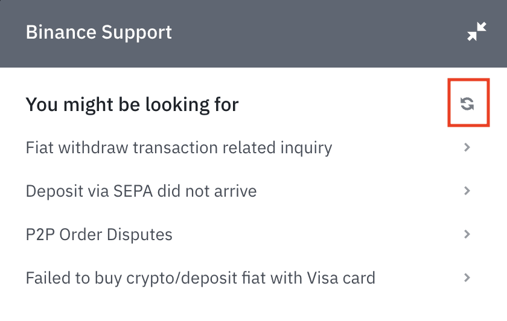Image resolution: width=507 pixels, height=321 pixels.
Task: Click the circular arrows reload icon
Action: (x=467, y=104)
